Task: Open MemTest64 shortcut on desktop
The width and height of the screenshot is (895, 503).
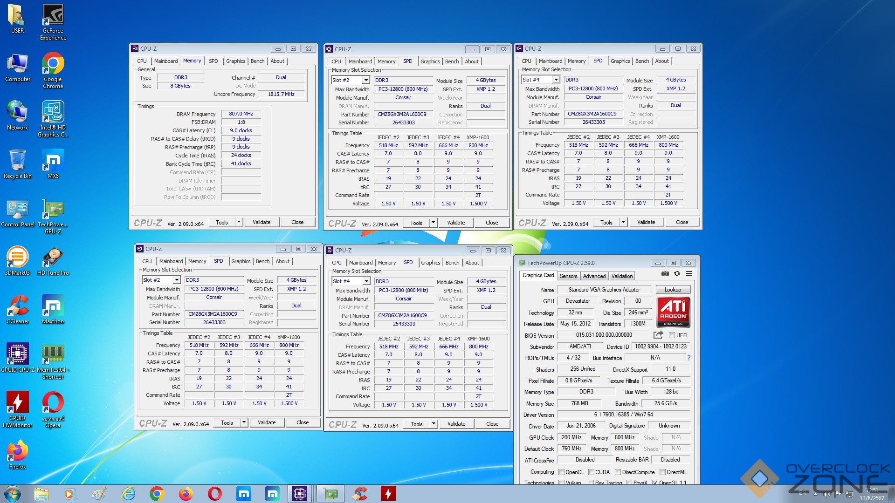Action: pos(53,361)
